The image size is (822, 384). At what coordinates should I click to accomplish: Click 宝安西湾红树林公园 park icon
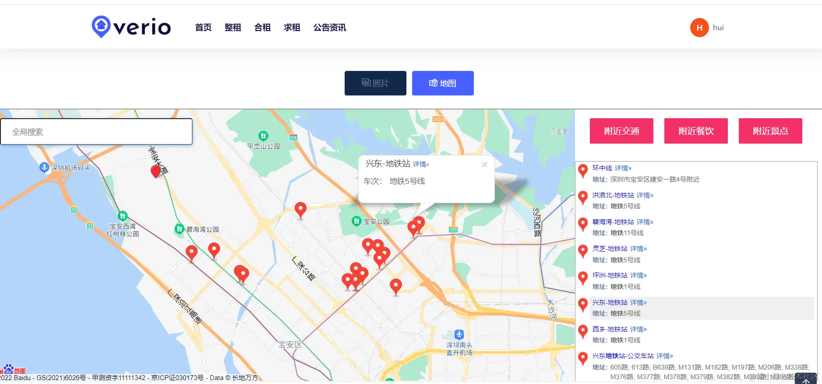[x=123, y=216]
